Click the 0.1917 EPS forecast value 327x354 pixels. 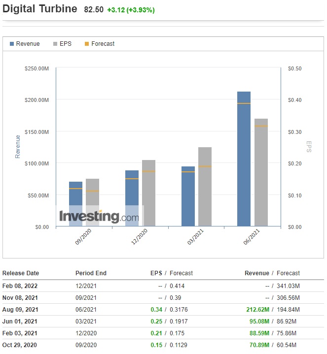point(179,322)
